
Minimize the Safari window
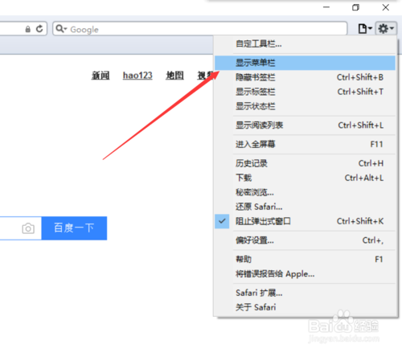click(x=326, y=7)
